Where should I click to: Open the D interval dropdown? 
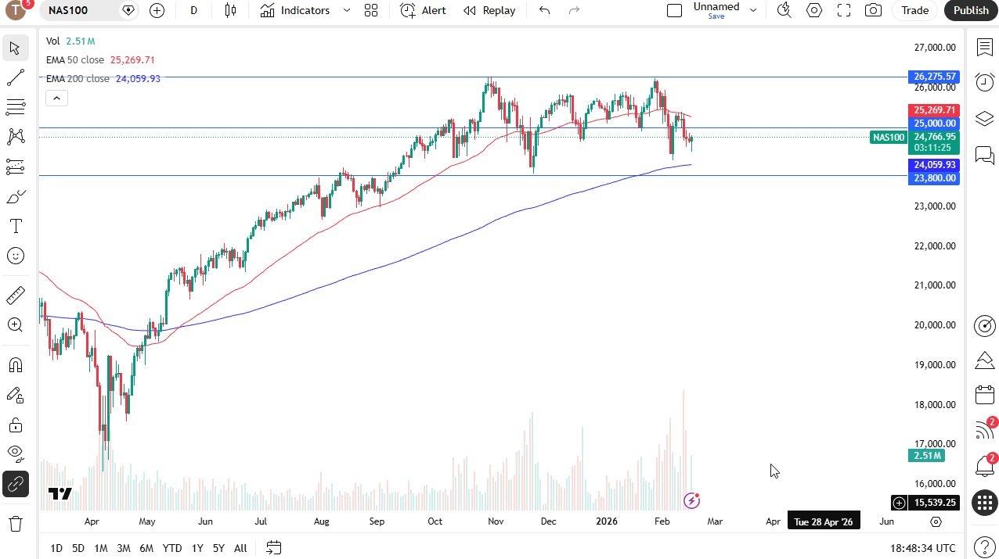193,10
